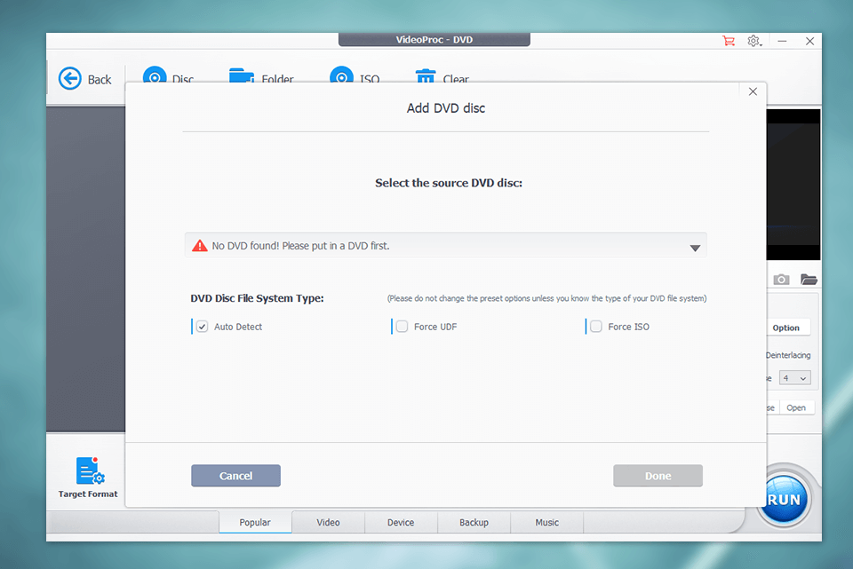
Task: Expand the source DVD disc dropdown
Action: (x=695, y=248)
